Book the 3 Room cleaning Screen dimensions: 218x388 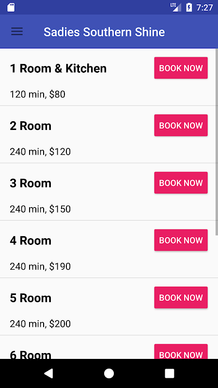(181, 183)
